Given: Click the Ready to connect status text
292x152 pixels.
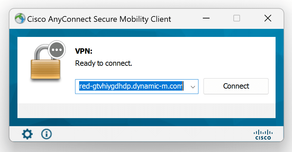Looking at the screenshot, I should point(104,63).
